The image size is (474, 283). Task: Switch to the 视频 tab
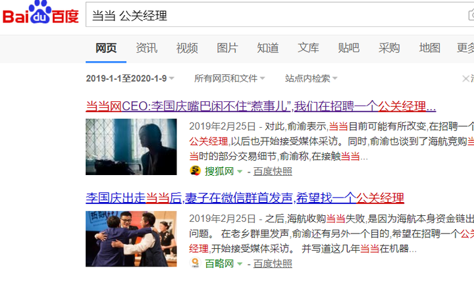[187, 48]
